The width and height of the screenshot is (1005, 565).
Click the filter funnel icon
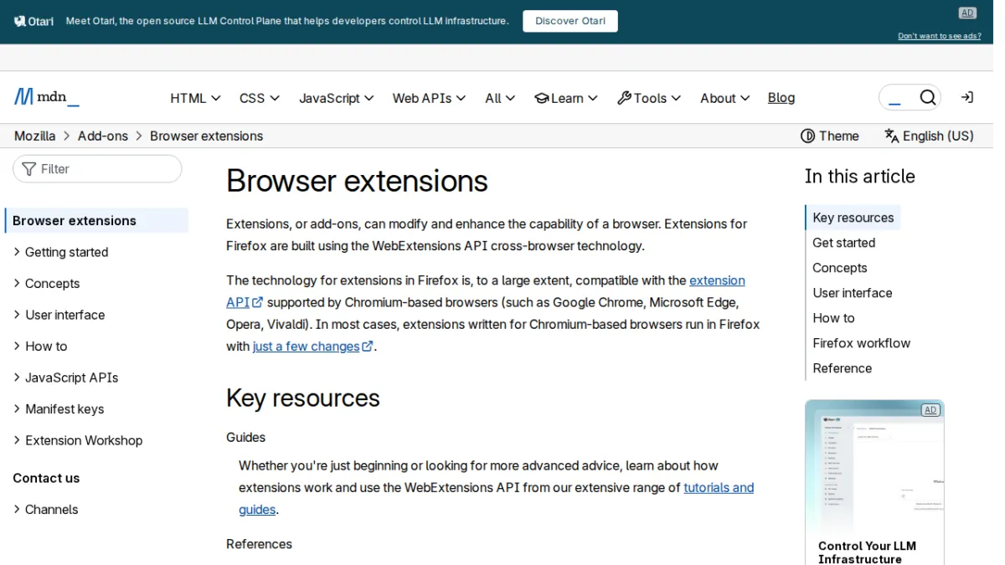[29, 169]
